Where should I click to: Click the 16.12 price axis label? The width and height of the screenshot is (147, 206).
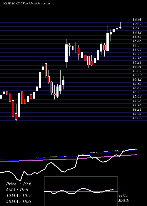[x=137, y=79]
